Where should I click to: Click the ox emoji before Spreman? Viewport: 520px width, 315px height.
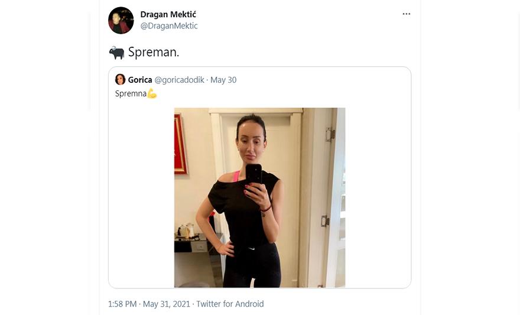click(x=117, y=53)
